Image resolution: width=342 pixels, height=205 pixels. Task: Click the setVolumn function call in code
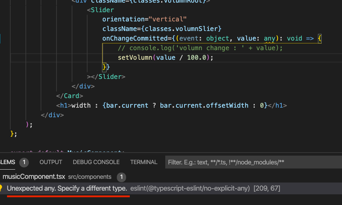click(135, 58)
